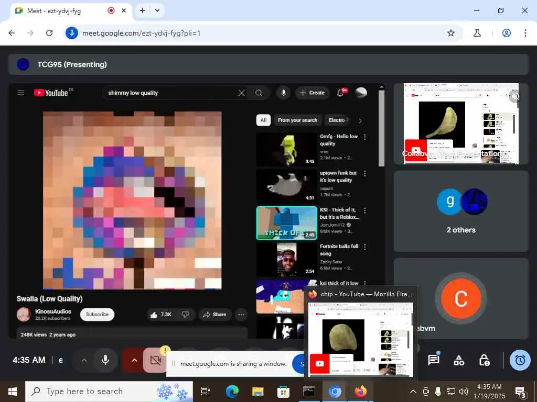Click the YouTube Create button
Screen dimensions: 537x402
[x=313, y=93]
